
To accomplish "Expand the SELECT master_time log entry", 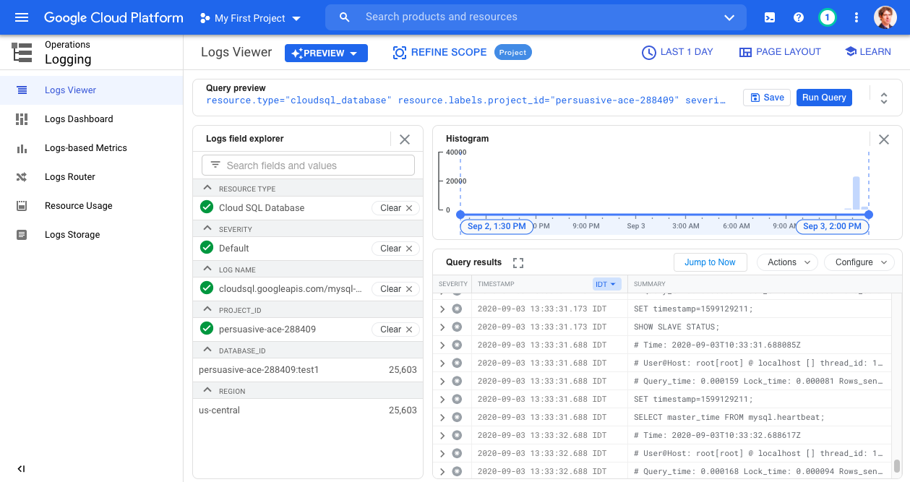I will 442,417.
